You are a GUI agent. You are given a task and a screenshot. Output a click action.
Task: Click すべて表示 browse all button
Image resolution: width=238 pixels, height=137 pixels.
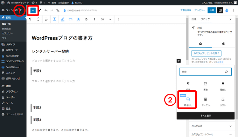(x=205, y=116)
